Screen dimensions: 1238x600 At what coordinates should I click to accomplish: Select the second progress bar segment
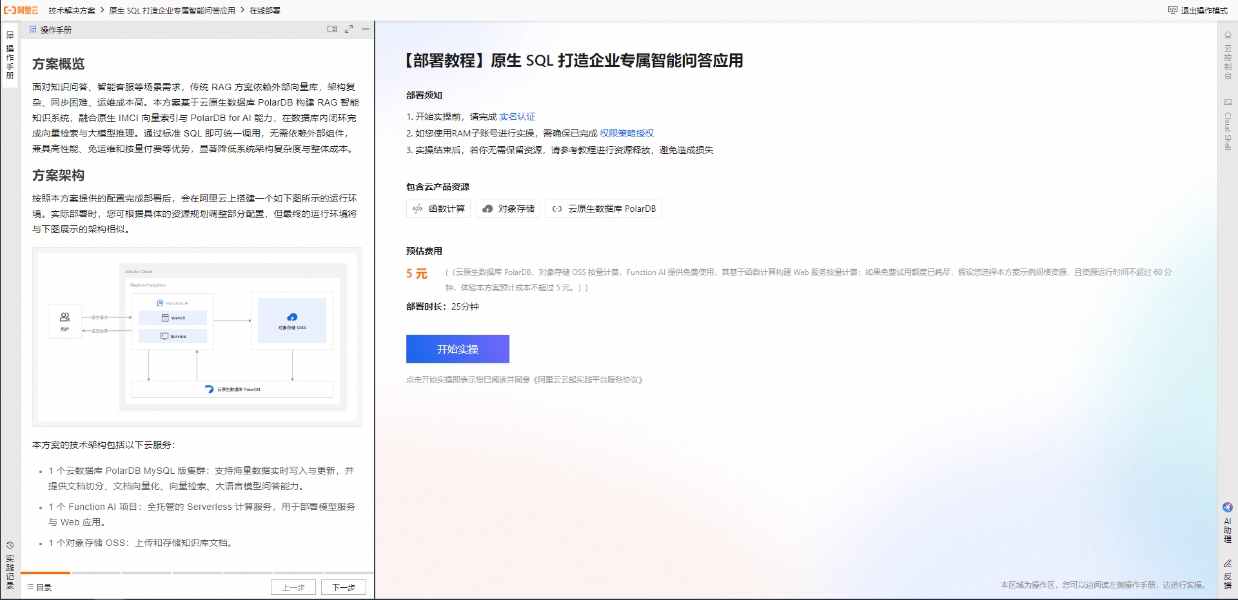pos(95,572)
